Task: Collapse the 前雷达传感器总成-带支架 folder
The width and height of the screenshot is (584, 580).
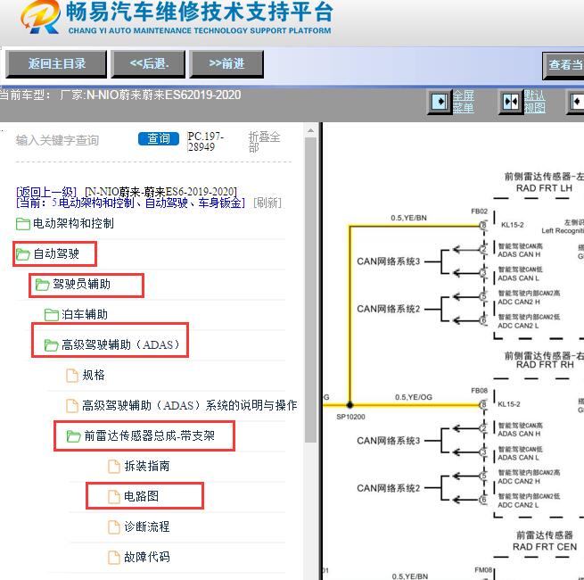Action: pos(150,435)
